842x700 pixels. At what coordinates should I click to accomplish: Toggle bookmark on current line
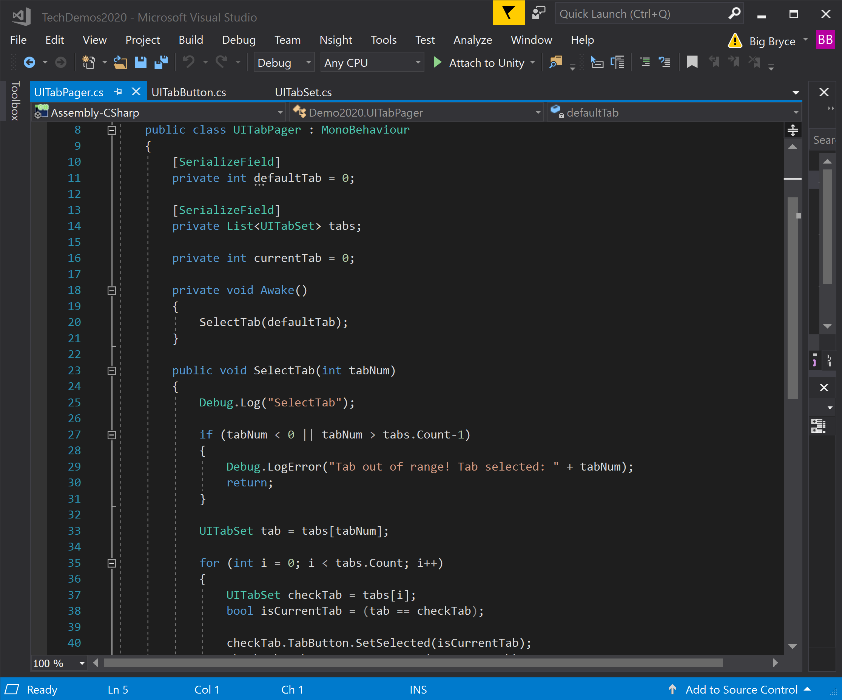(692, 62)
